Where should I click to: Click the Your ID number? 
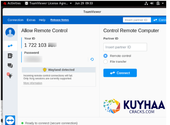click(x=40, y=45)
